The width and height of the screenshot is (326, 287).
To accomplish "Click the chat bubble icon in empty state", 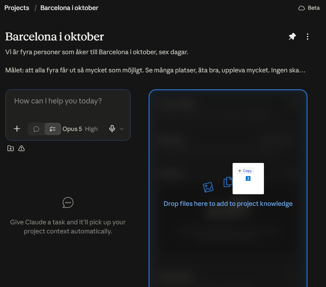I will coord(68,202).
